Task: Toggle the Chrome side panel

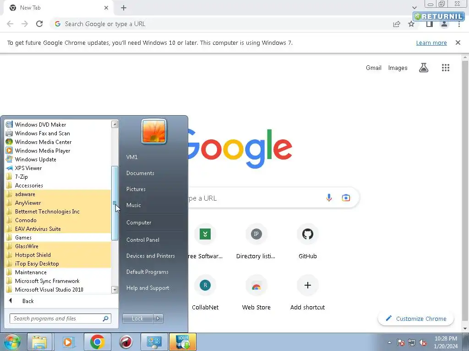Action: (430, 24)
